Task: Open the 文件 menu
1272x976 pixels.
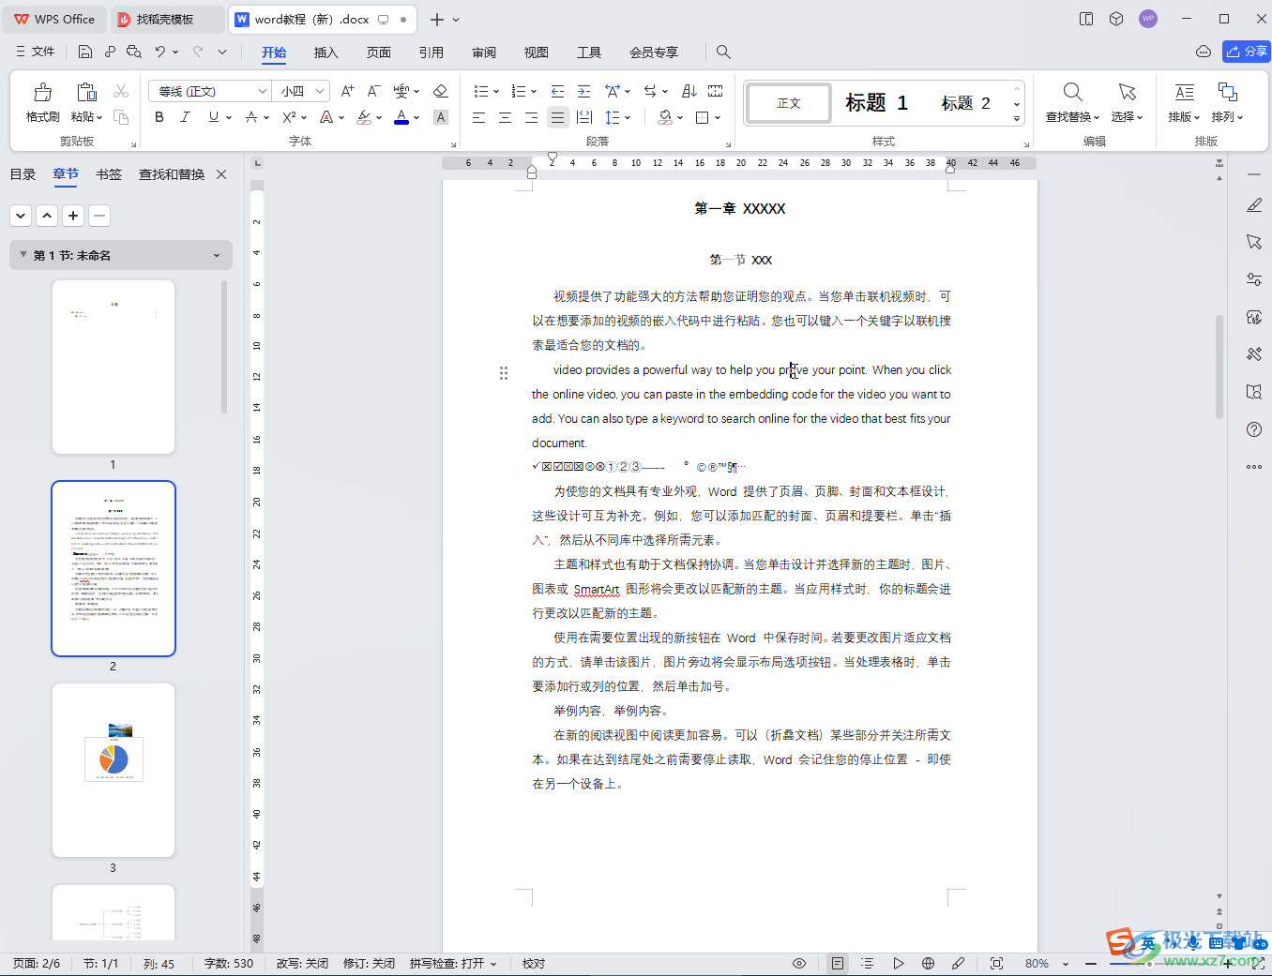Action: tap(36, 52)
